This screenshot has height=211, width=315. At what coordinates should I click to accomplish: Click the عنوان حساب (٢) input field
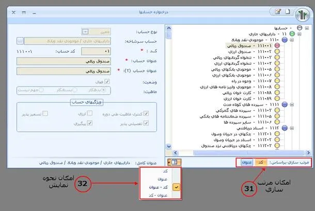64,71
